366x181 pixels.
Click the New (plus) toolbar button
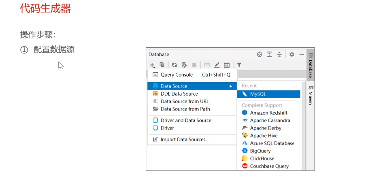[x=152, y=65]
